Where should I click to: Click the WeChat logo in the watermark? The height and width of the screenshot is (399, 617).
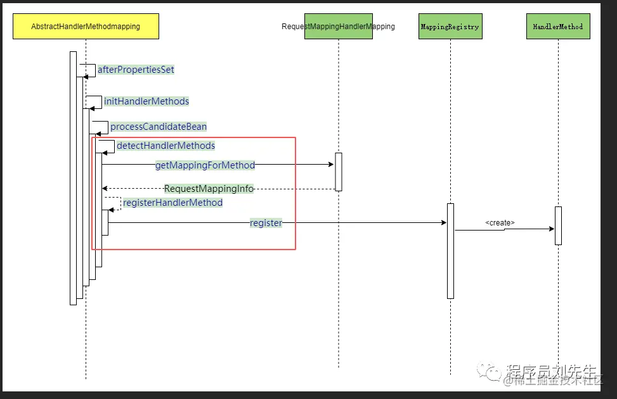pos(489,372)
